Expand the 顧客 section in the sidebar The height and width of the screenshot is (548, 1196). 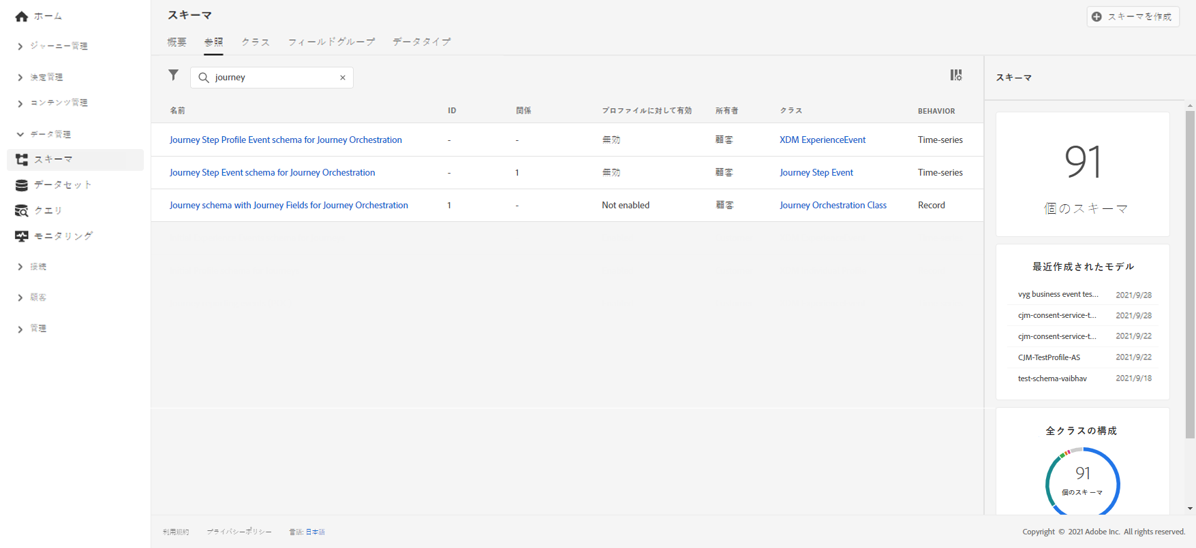(32, 297)
